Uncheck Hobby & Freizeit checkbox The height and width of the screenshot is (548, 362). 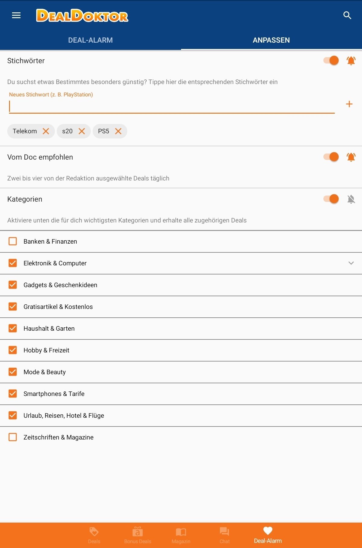[13, 350]
